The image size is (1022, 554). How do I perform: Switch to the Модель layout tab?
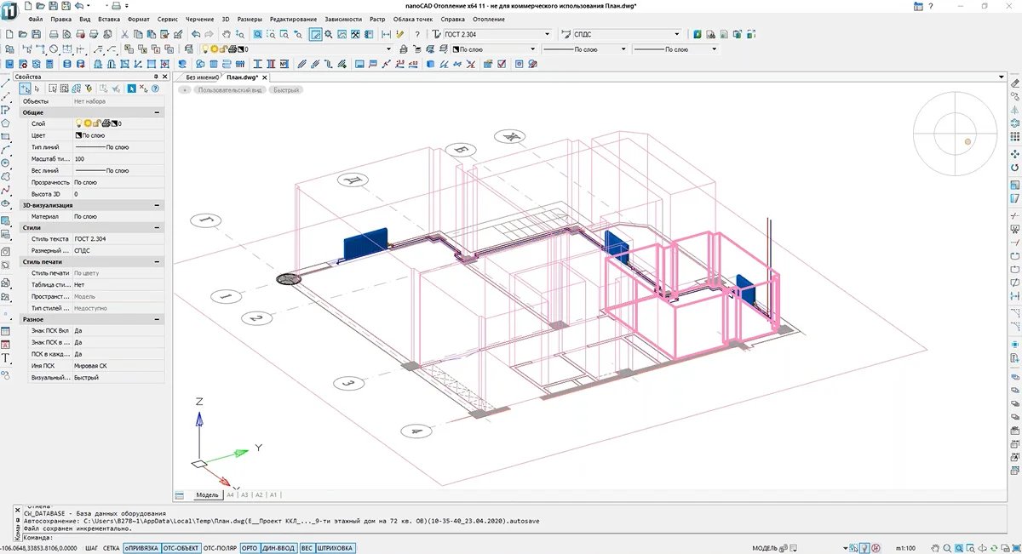pos(207,494)
